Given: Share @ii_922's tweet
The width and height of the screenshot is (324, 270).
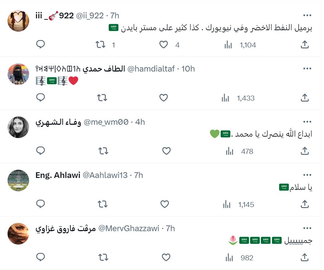Looking at the screenshot, I should pos(305,44).
